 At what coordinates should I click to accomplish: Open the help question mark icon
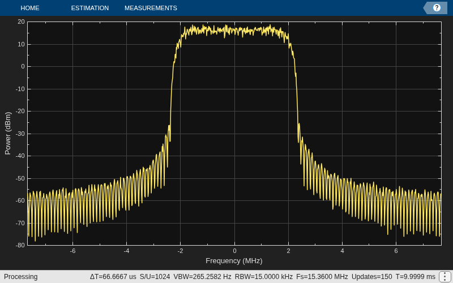[x=437, y=8]
